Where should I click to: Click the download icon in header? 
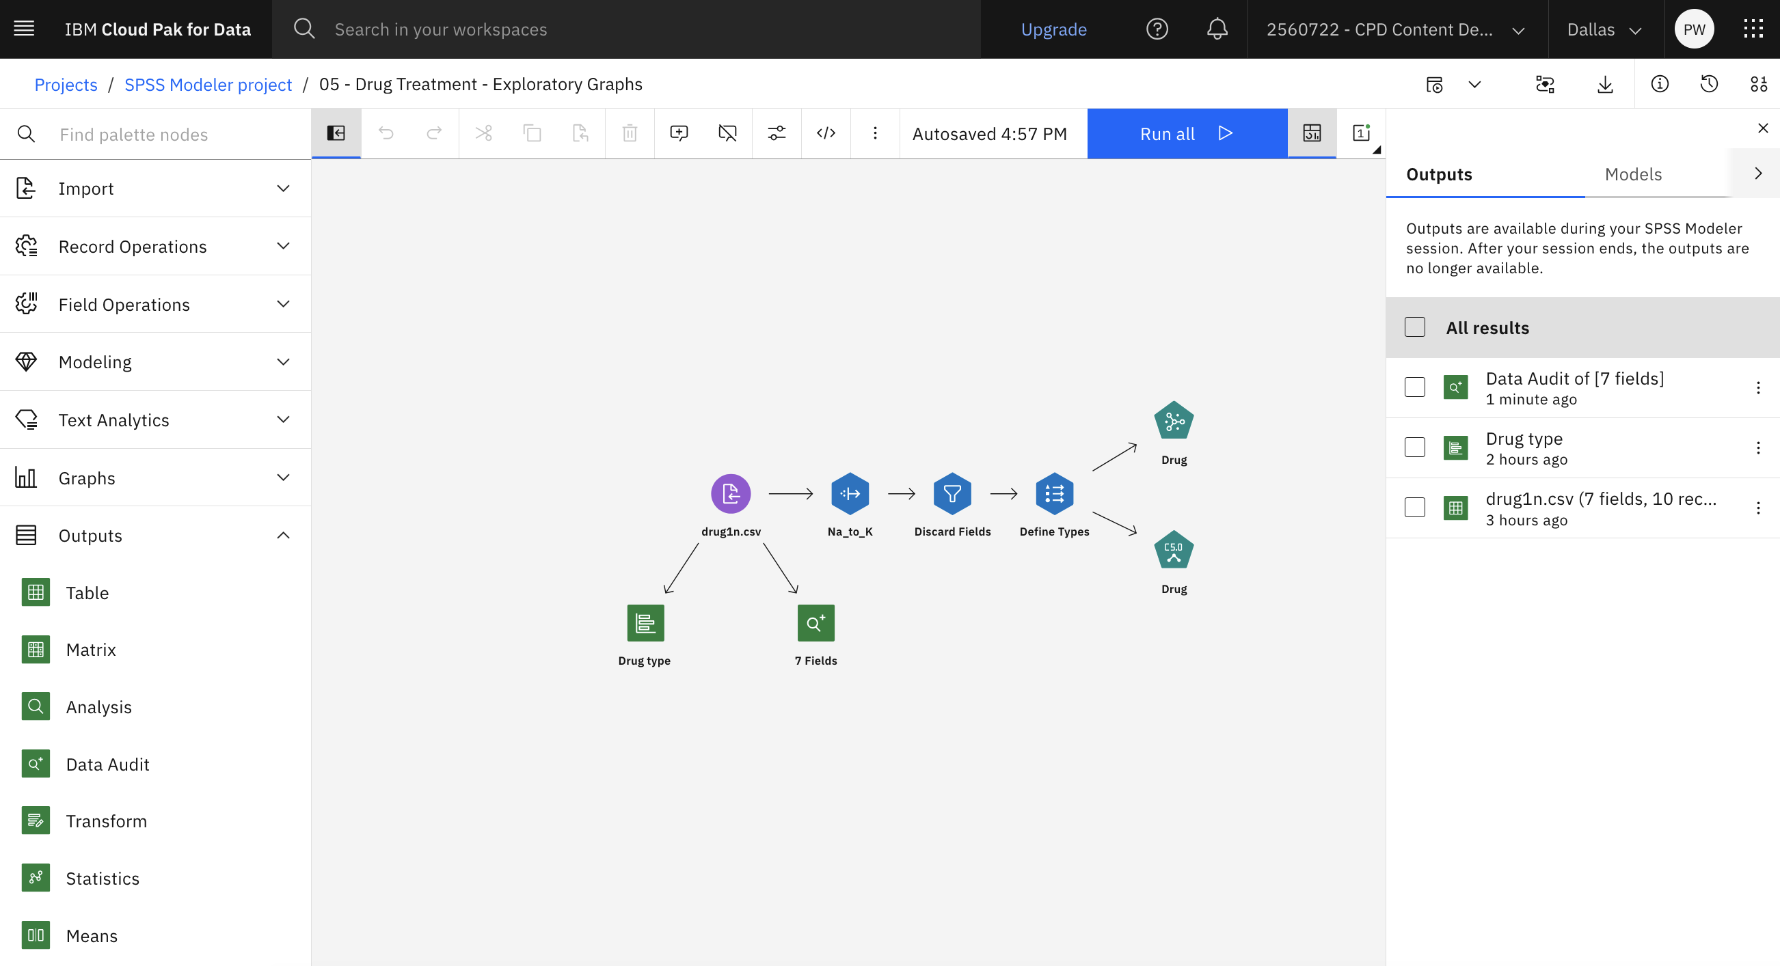1604,84
